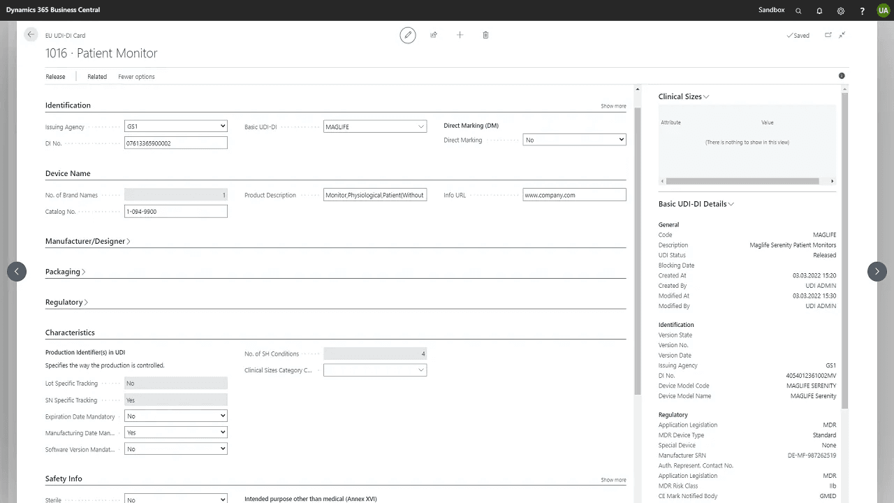Click the Sandbox environment label
This screenshot has width=894, height=503.
(772, 10)
